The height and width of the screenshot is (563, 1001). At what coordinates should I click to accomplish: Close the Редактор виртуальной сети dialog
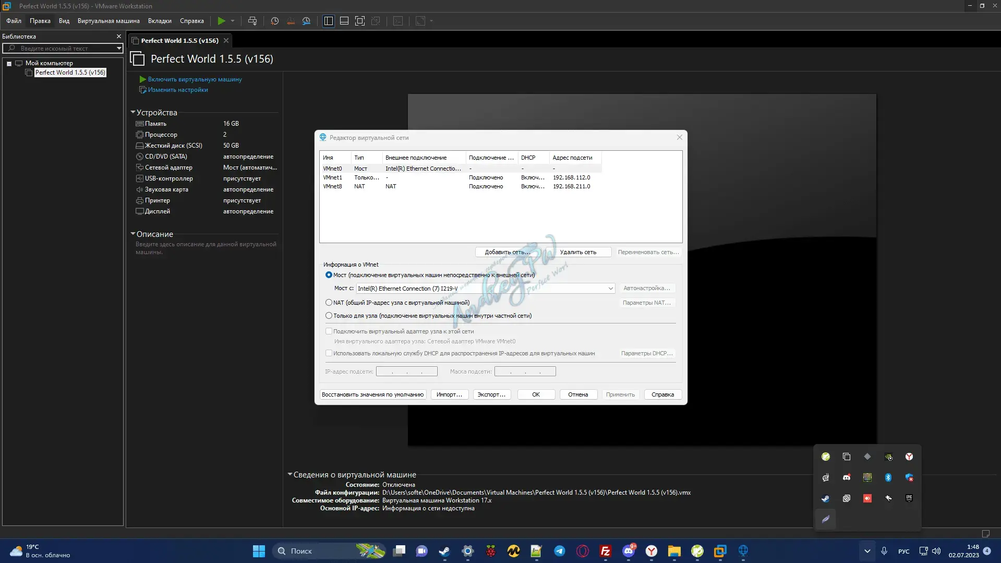679,137
